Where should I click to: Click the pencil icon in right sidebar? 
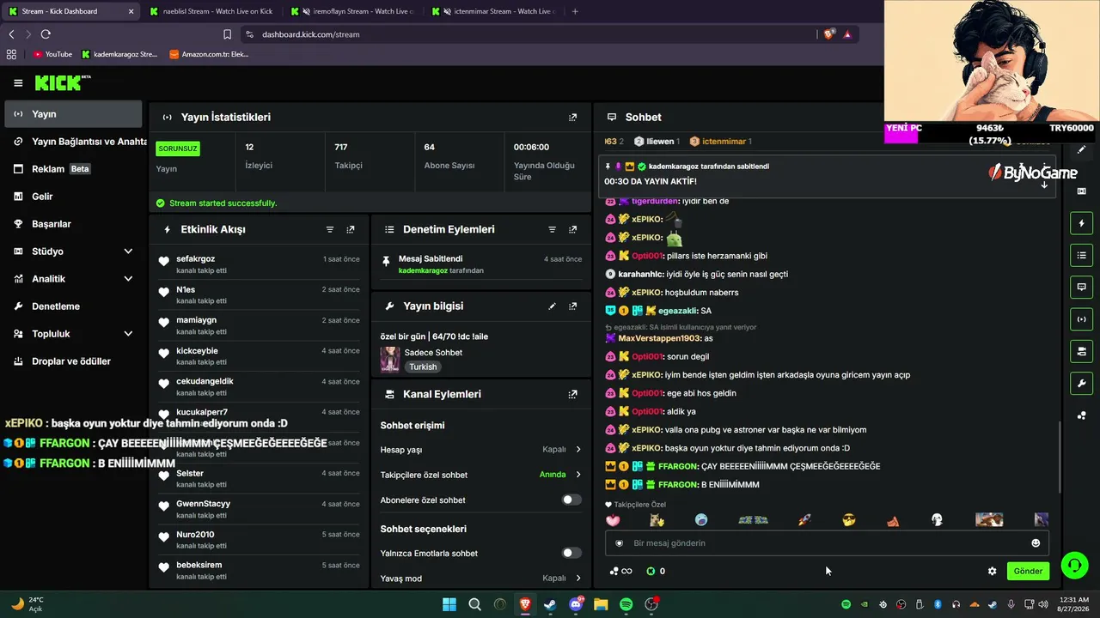click(x=1082, y=150)
